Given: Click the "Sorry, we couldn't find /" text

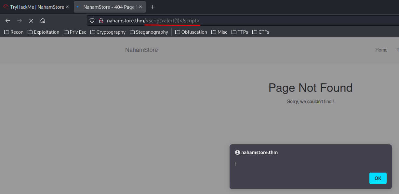Looking at the screenshot, I should point(311,102).
